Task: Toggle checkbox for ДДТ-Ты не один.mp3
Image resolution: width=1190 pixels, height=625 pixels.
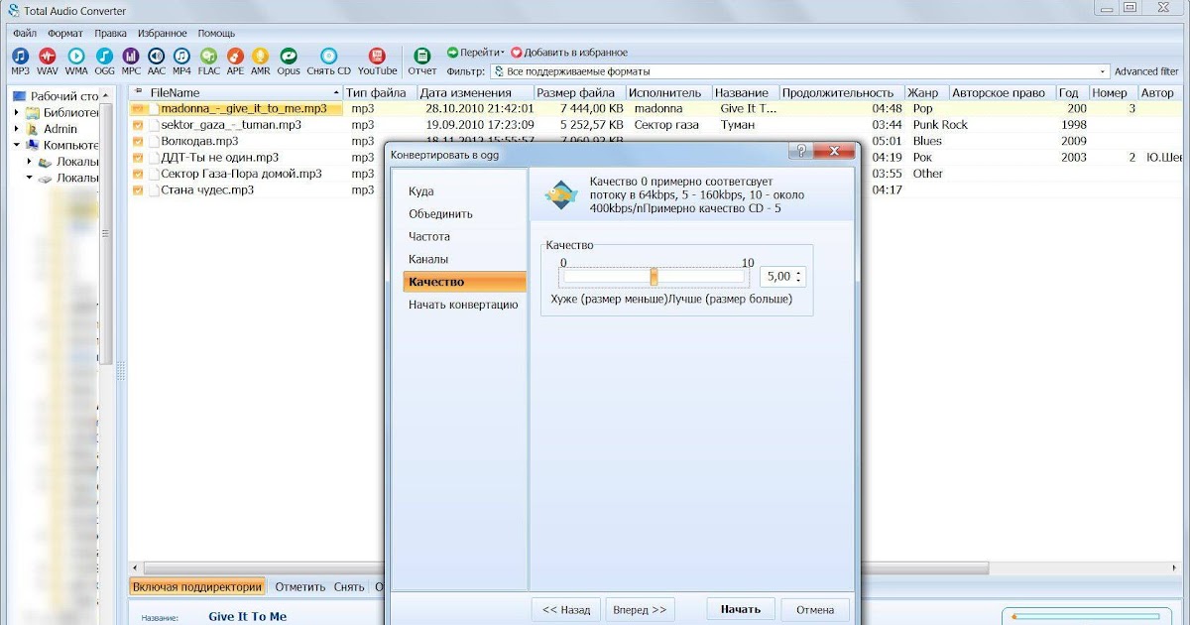Action: (x=138, y=157)
